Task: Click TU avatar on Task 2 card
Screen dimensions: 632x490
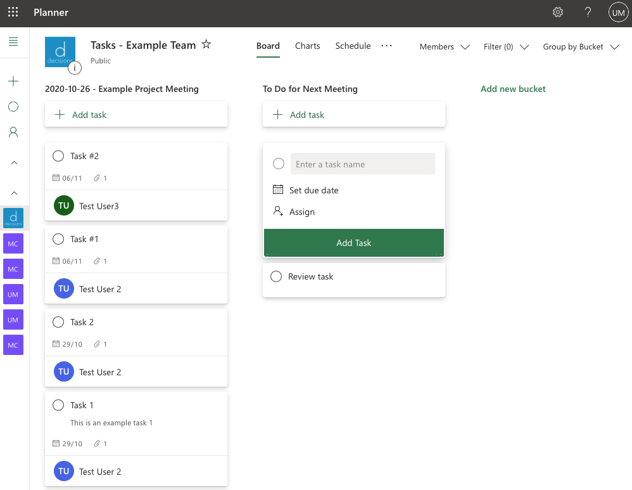Action: tap(64, 371)
